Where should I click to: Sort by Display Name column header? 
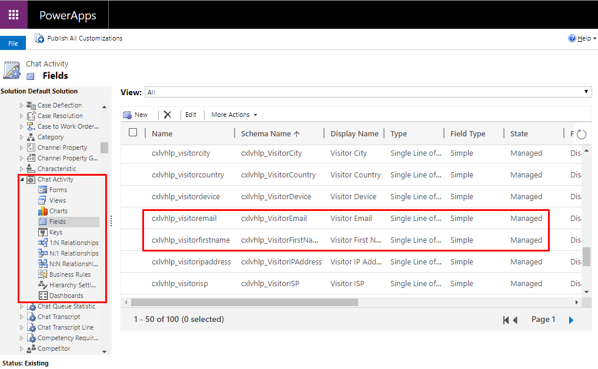click(x=355, y=134)
